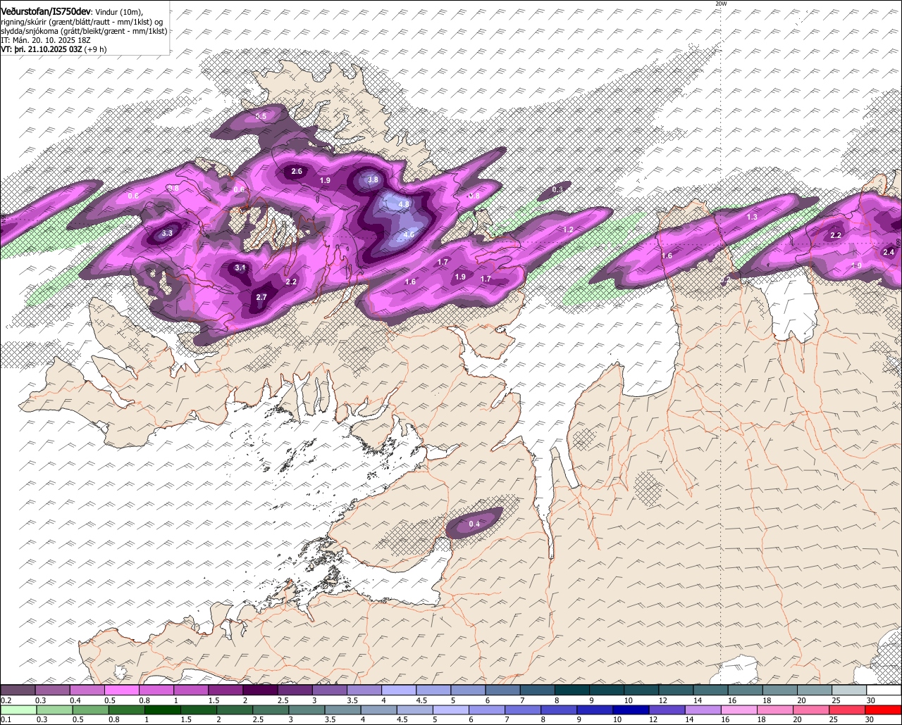Pick the deep blue rain swatch starting at 10
Screen dimensions: 902x725
[629, 710]
